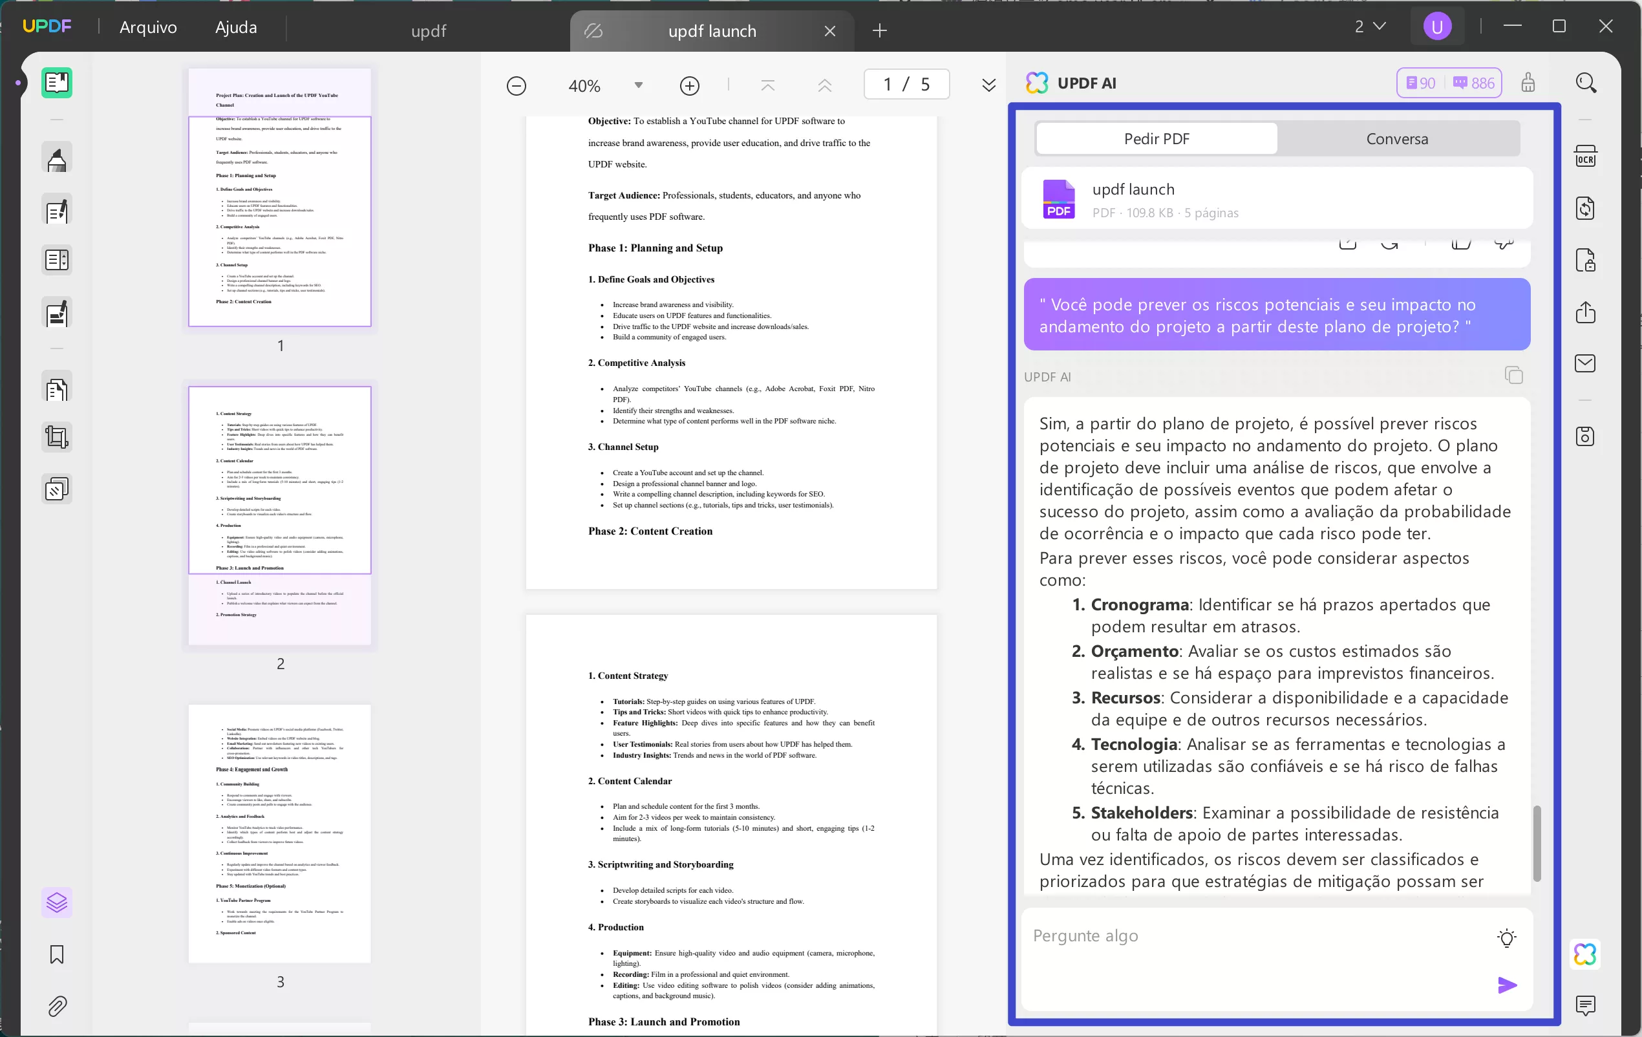The height and width of the screenshot is (1037, 1642).
Task: Open the zoom level dropdown
Action: click(638, 85)
